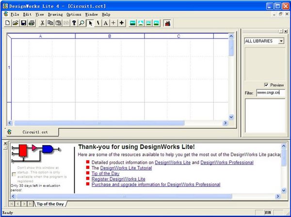The width and height of the screenshot is (291, 217).
Task: Select the thin plus crosshair tool
Action: pos(113,23)
